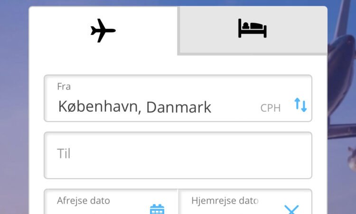This screenshot has height=214, width=356.
Task: Open the calendar icon for Afrejse dato
Action: click(157, 209)
